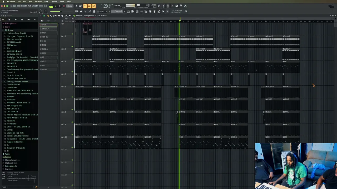The image size is (337, 189).
Task: Toggle the orange loop recording button
Action: [x=94, y=6]
